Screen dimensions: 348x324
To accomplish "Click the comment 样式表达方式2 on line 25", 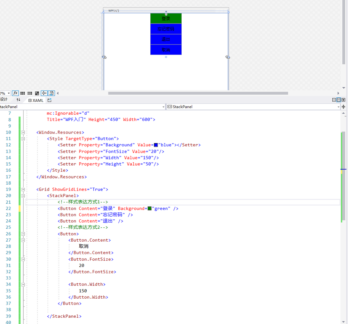I will pos(83,227).
